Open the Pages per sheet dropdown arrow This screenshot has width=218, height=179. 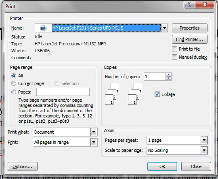pyautogui.click(x=204, y=140)
